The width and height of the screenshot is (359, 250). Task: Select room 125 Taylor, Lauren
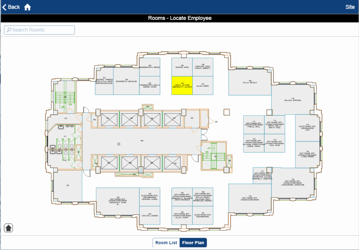(x=150, y=216)
